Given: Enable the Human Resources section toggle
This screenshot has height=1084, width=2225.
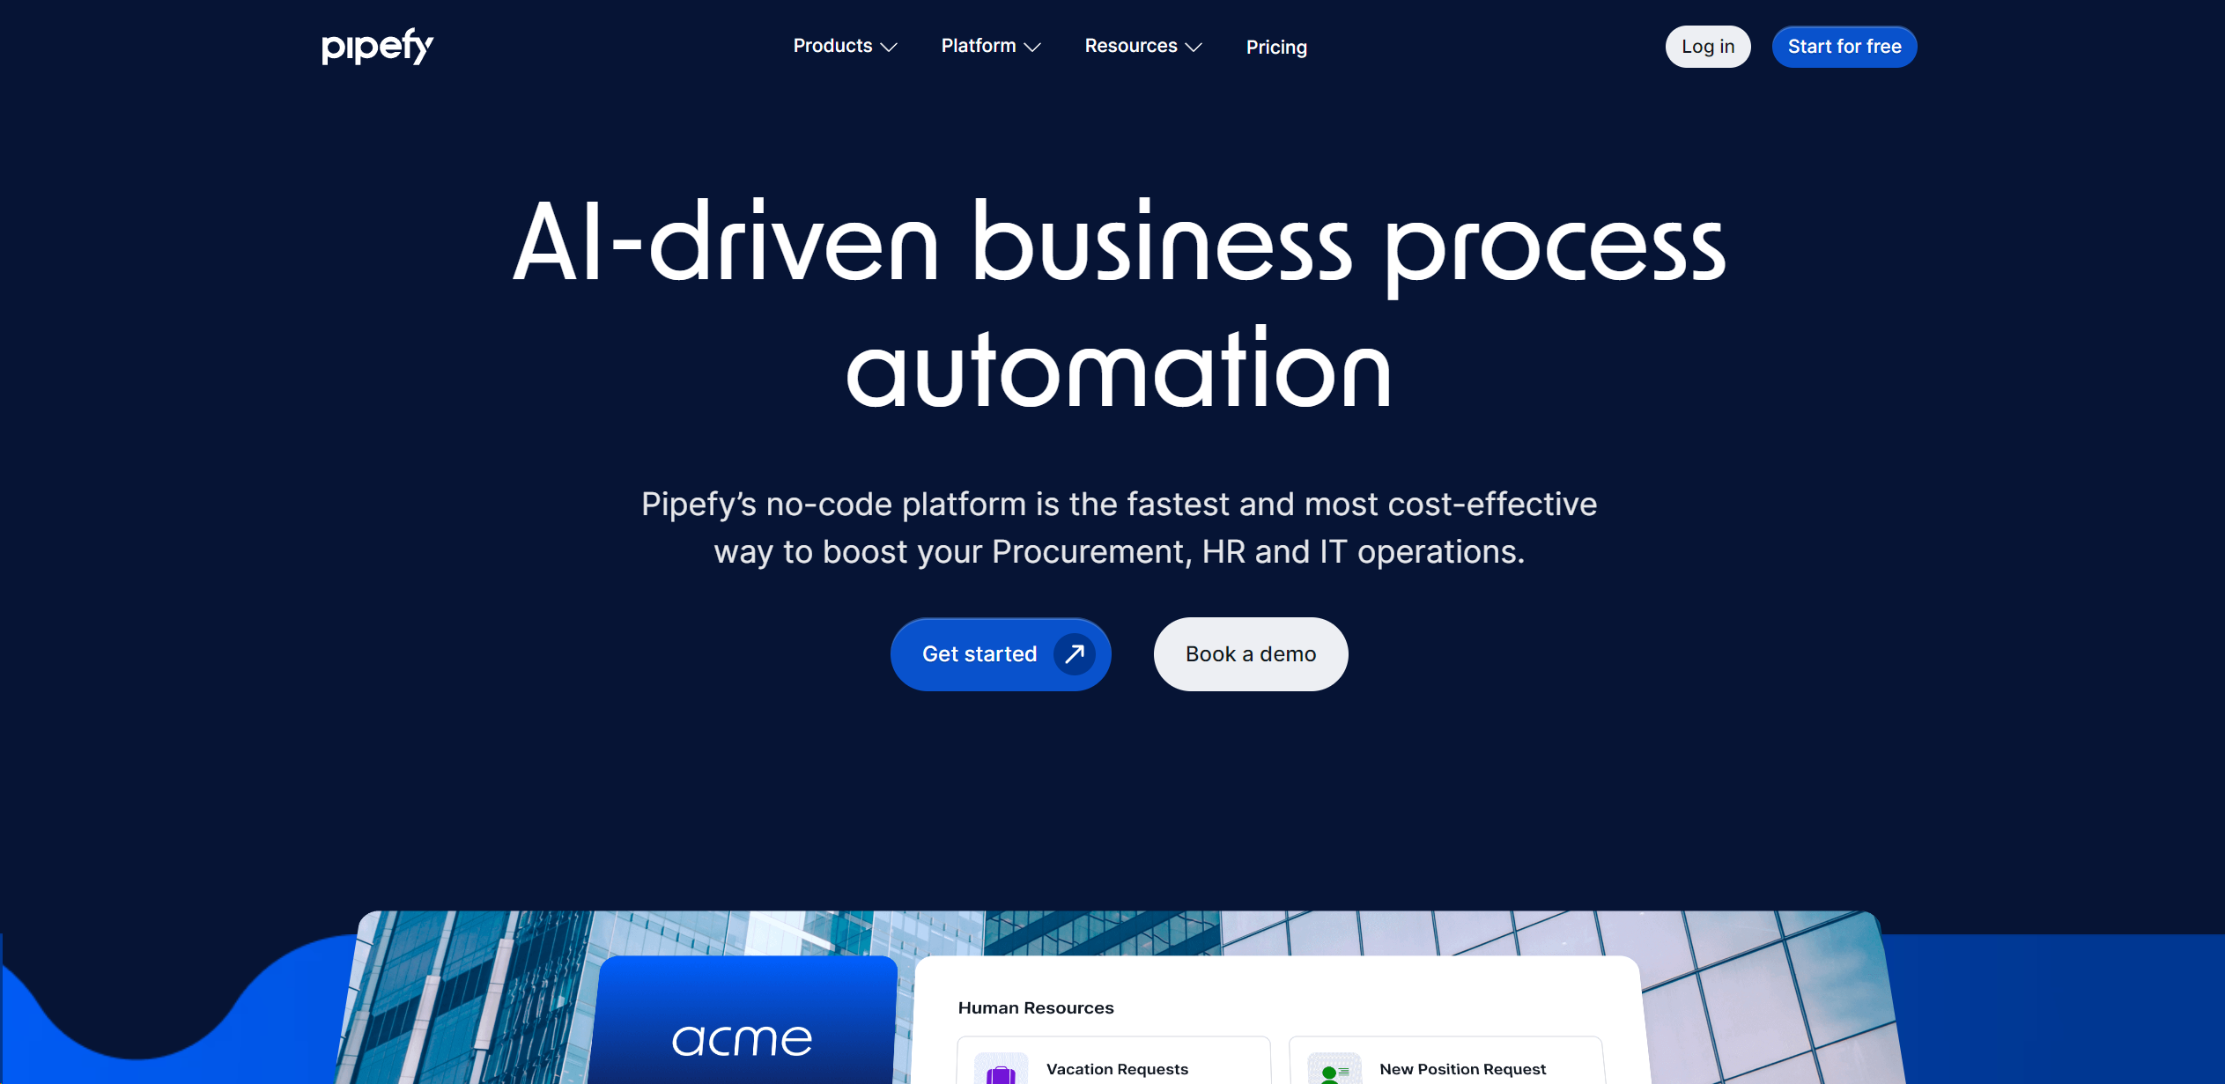Looking at the screenshot, I should (x=1038, y=1007).
